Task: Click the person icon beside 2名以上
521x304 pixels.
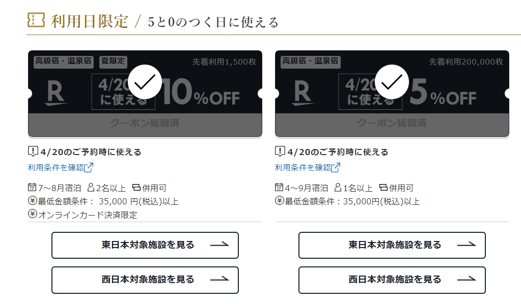Action: coord(91,188)
